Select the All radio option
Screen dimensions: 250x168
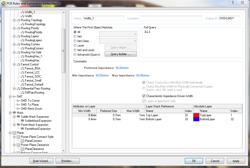[75, 32]
